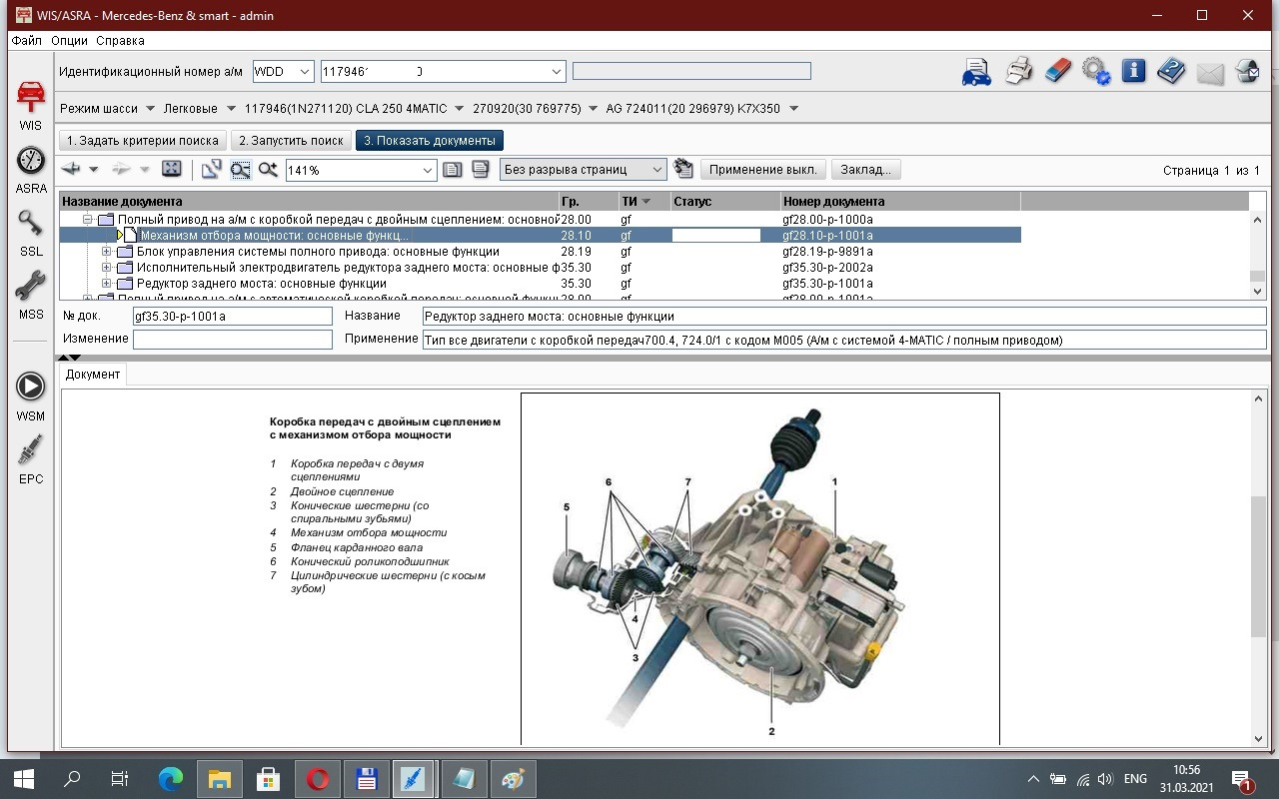Collapse the Полный привод двойным сцеплением folder
Screen dimensions: 1279x799
[x=88, y=220]
